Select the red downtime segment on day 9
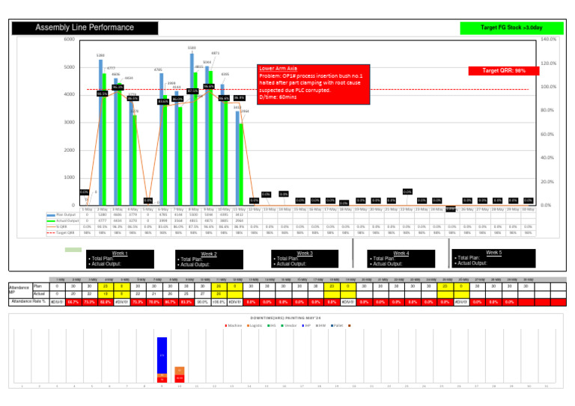Screen dimensions: 575x406 [x=162, y=380]
